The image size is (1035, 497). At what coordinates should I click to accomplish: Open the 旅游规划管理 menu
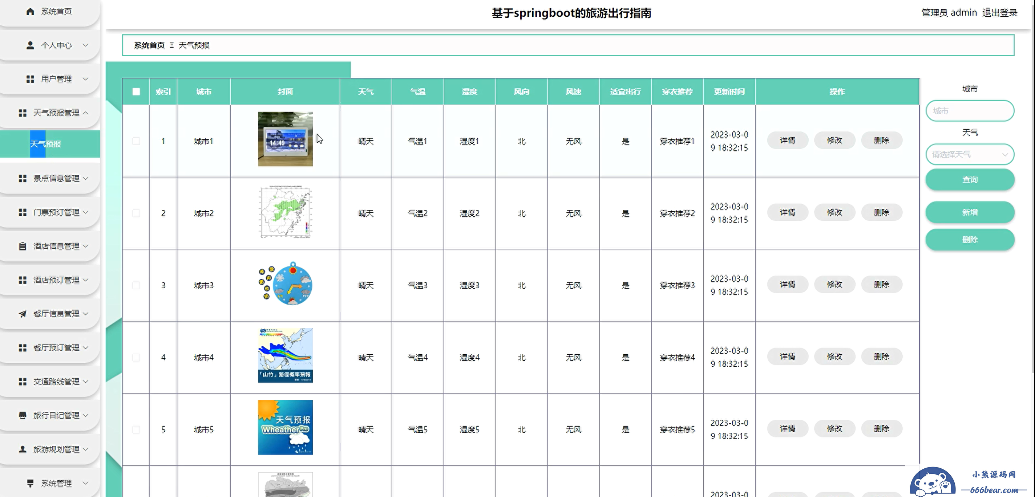50,449
